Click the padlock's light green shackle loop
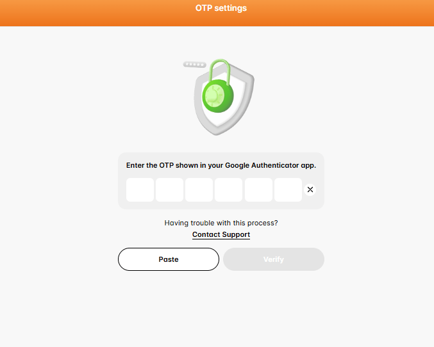Screen dimensions: 434x347 [x=220, y=69]
